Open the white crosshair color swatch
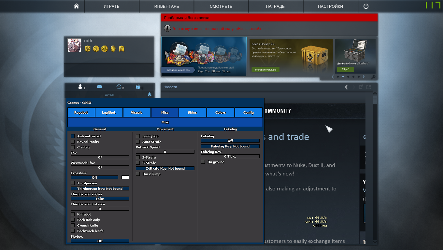Image resolution: width=443 pixels, height=250 pixels. point(125,177)
